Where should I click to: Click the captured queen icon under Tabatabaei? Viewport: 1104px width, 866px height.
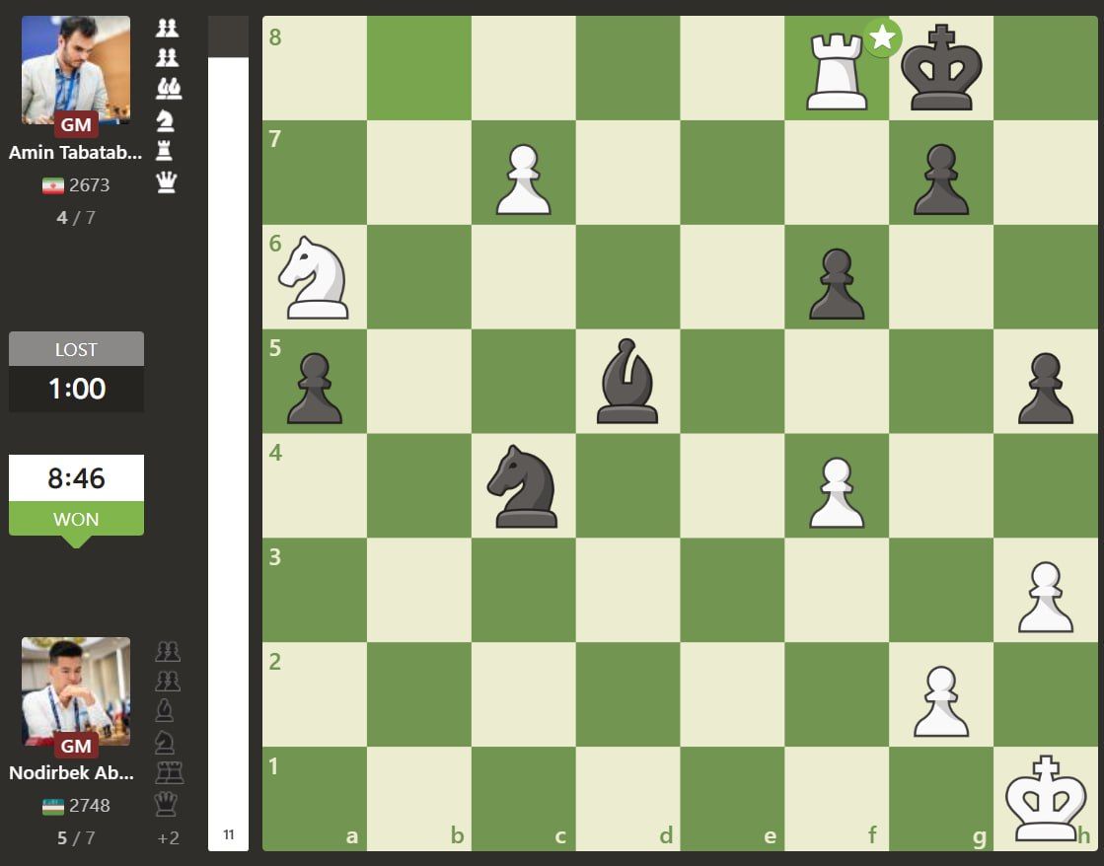click(166, 182)
